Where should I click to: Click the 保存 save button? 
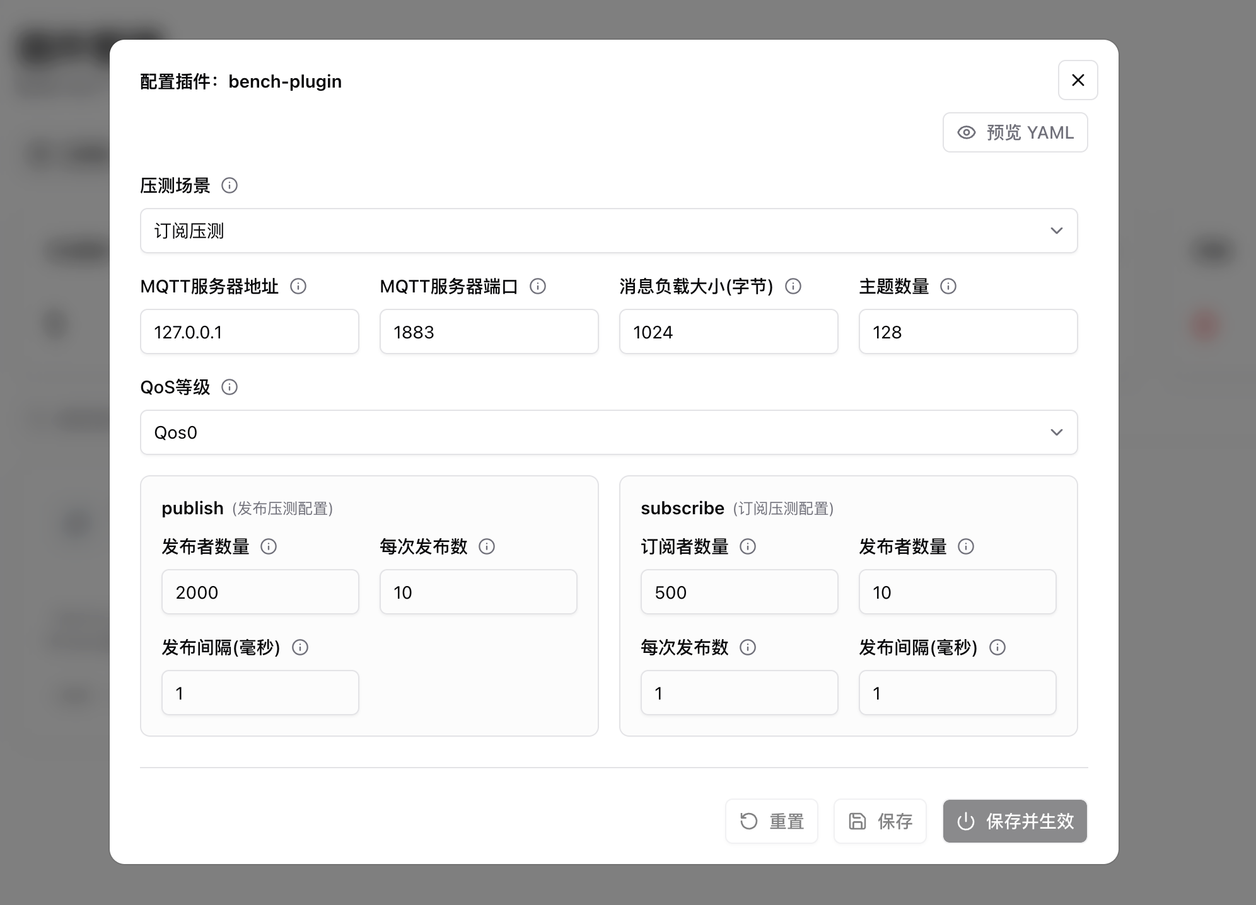click(880, 821)
